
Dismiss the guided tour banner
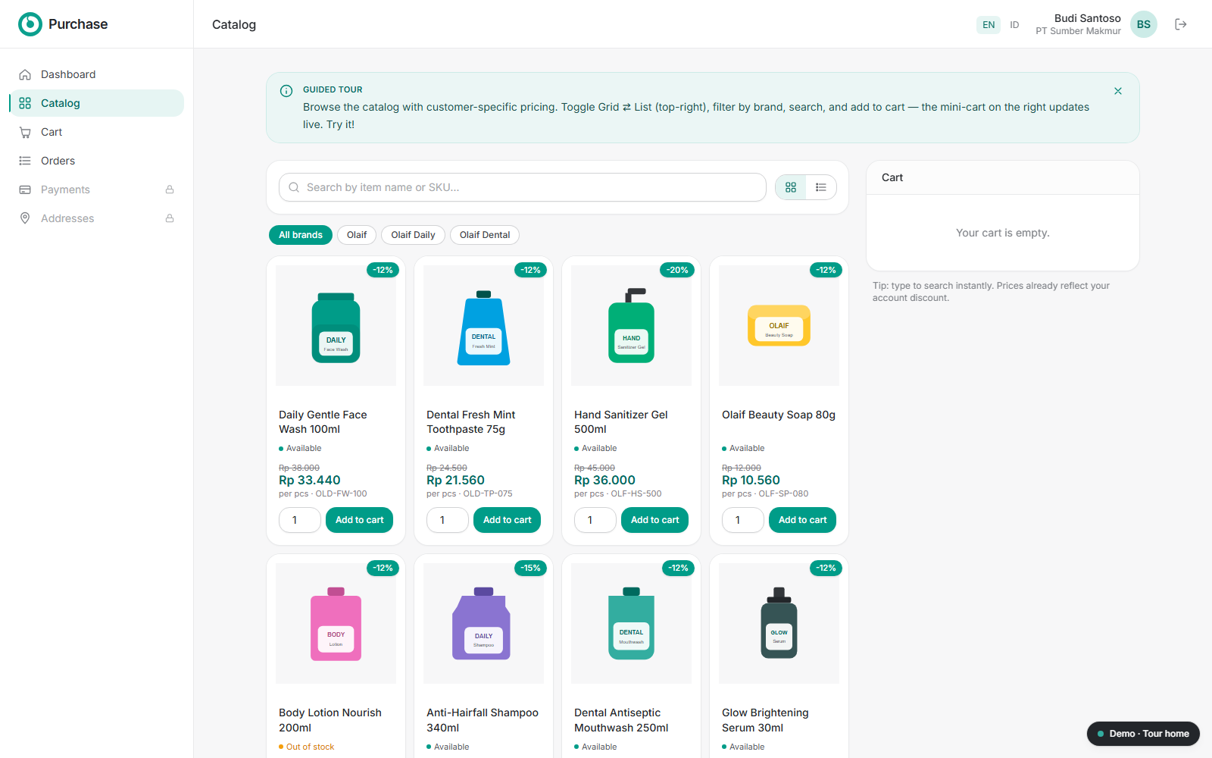coord(1118,91)
